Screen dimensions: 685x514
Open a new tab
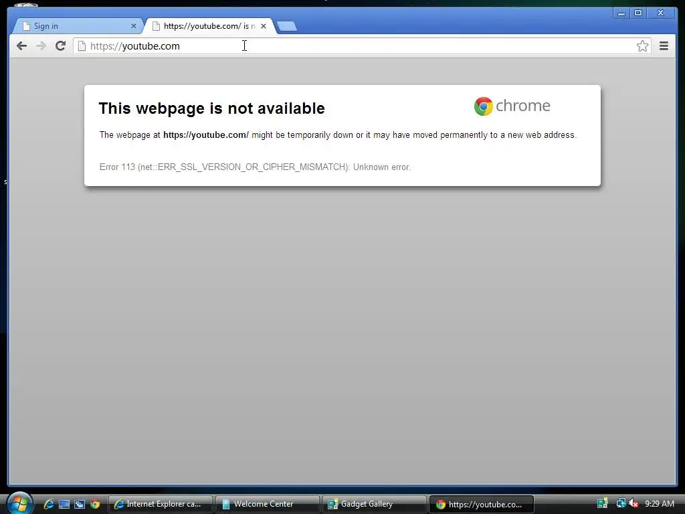(x=287, y=26)
